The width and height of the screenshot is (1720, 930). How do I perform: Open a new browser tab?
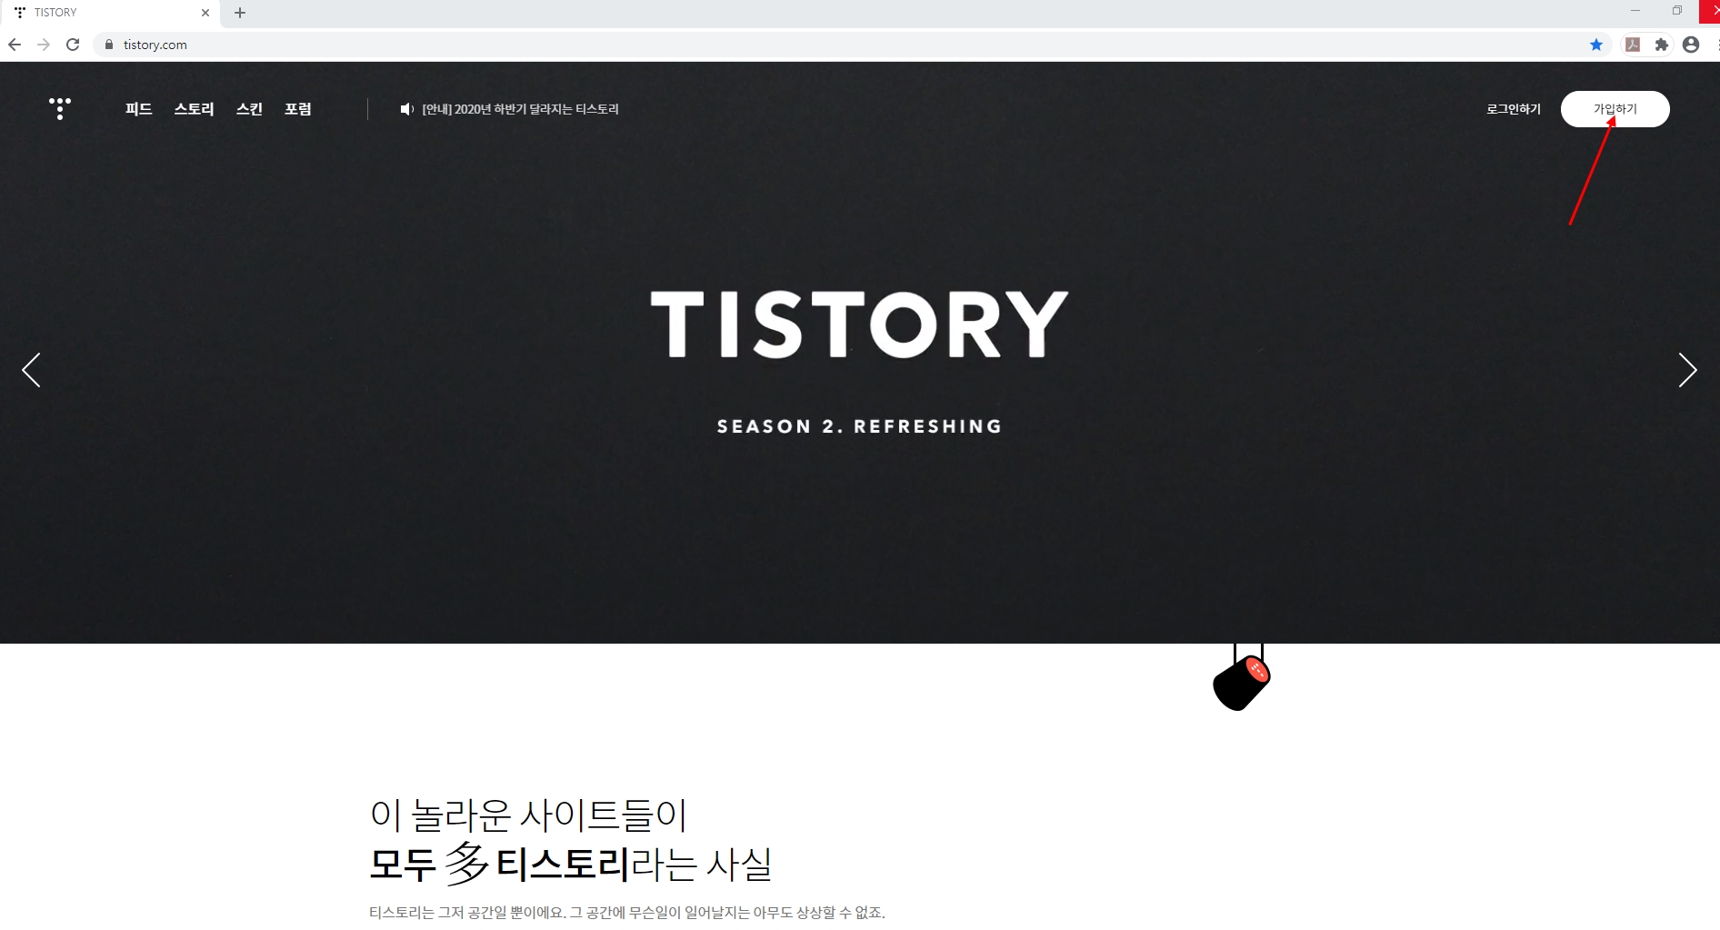(240, 13)
